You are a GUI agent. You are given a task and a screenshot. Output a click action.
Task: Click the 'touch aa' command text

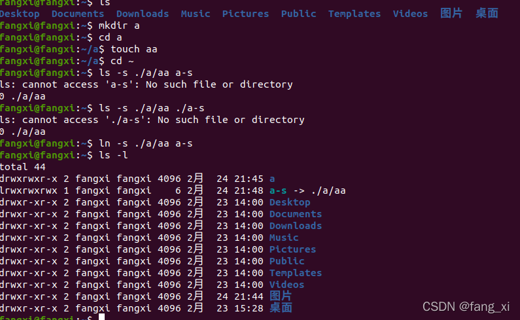point(134,49)
